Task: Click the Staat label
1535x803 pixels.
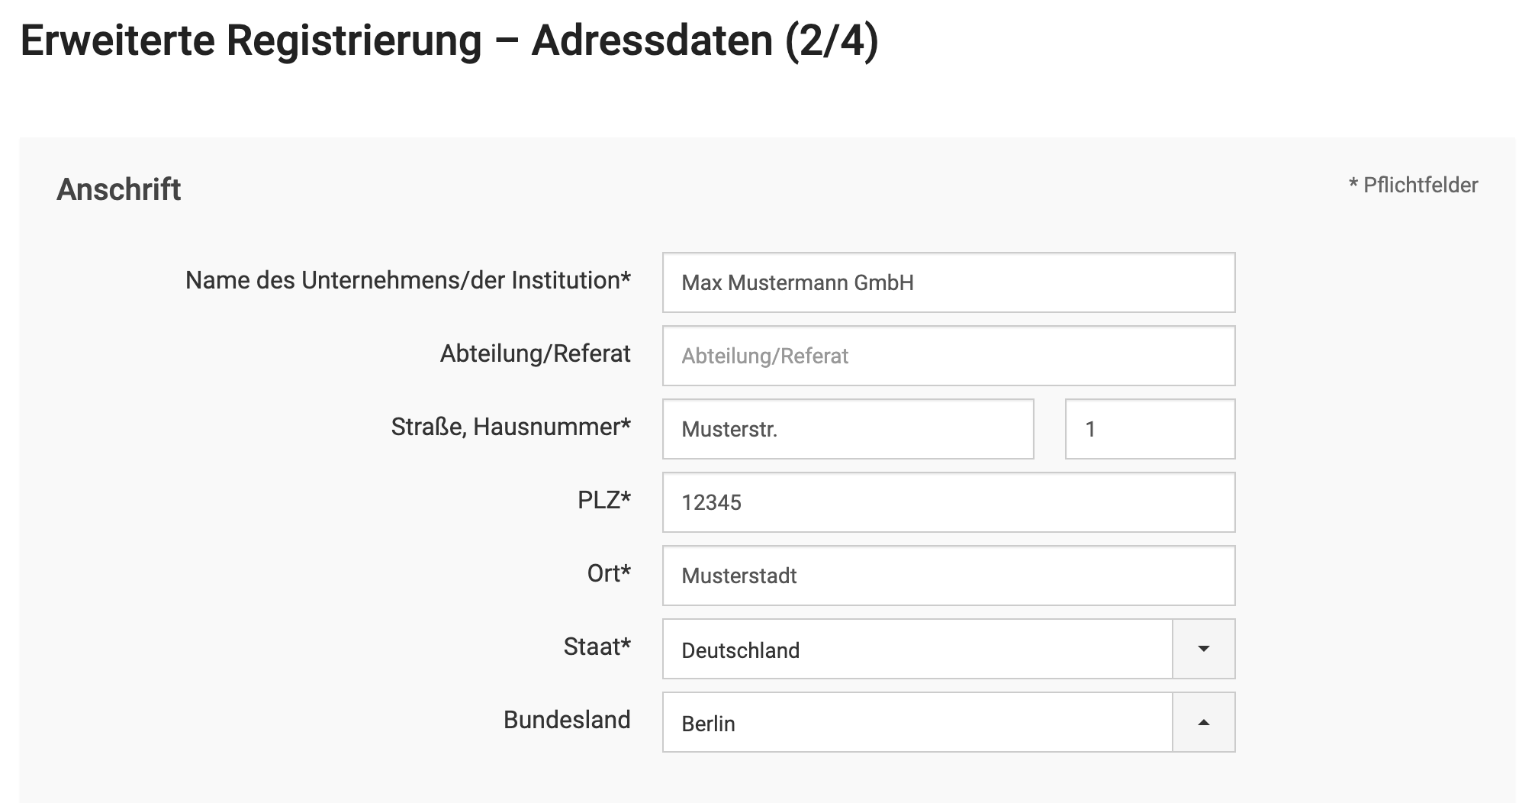Action: pyautogui.click(x=597, y=647)
